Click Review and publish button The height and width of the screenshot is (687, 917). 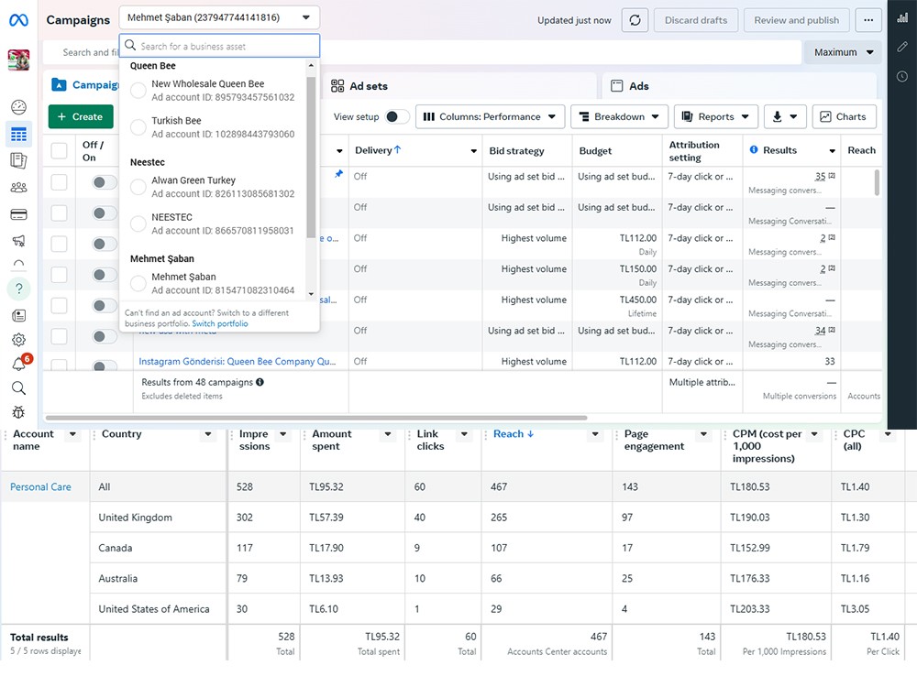click(x=797, y=20)
